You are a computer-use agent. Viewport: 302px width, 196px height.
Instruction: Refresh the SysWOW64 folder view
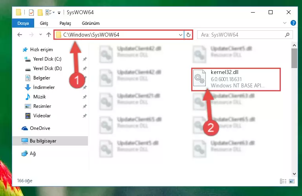[x=189, y=35]
